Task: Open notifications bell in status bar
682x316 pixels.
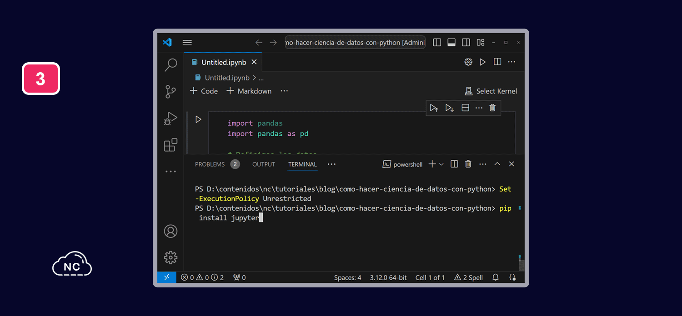Action: coord(496,277)
